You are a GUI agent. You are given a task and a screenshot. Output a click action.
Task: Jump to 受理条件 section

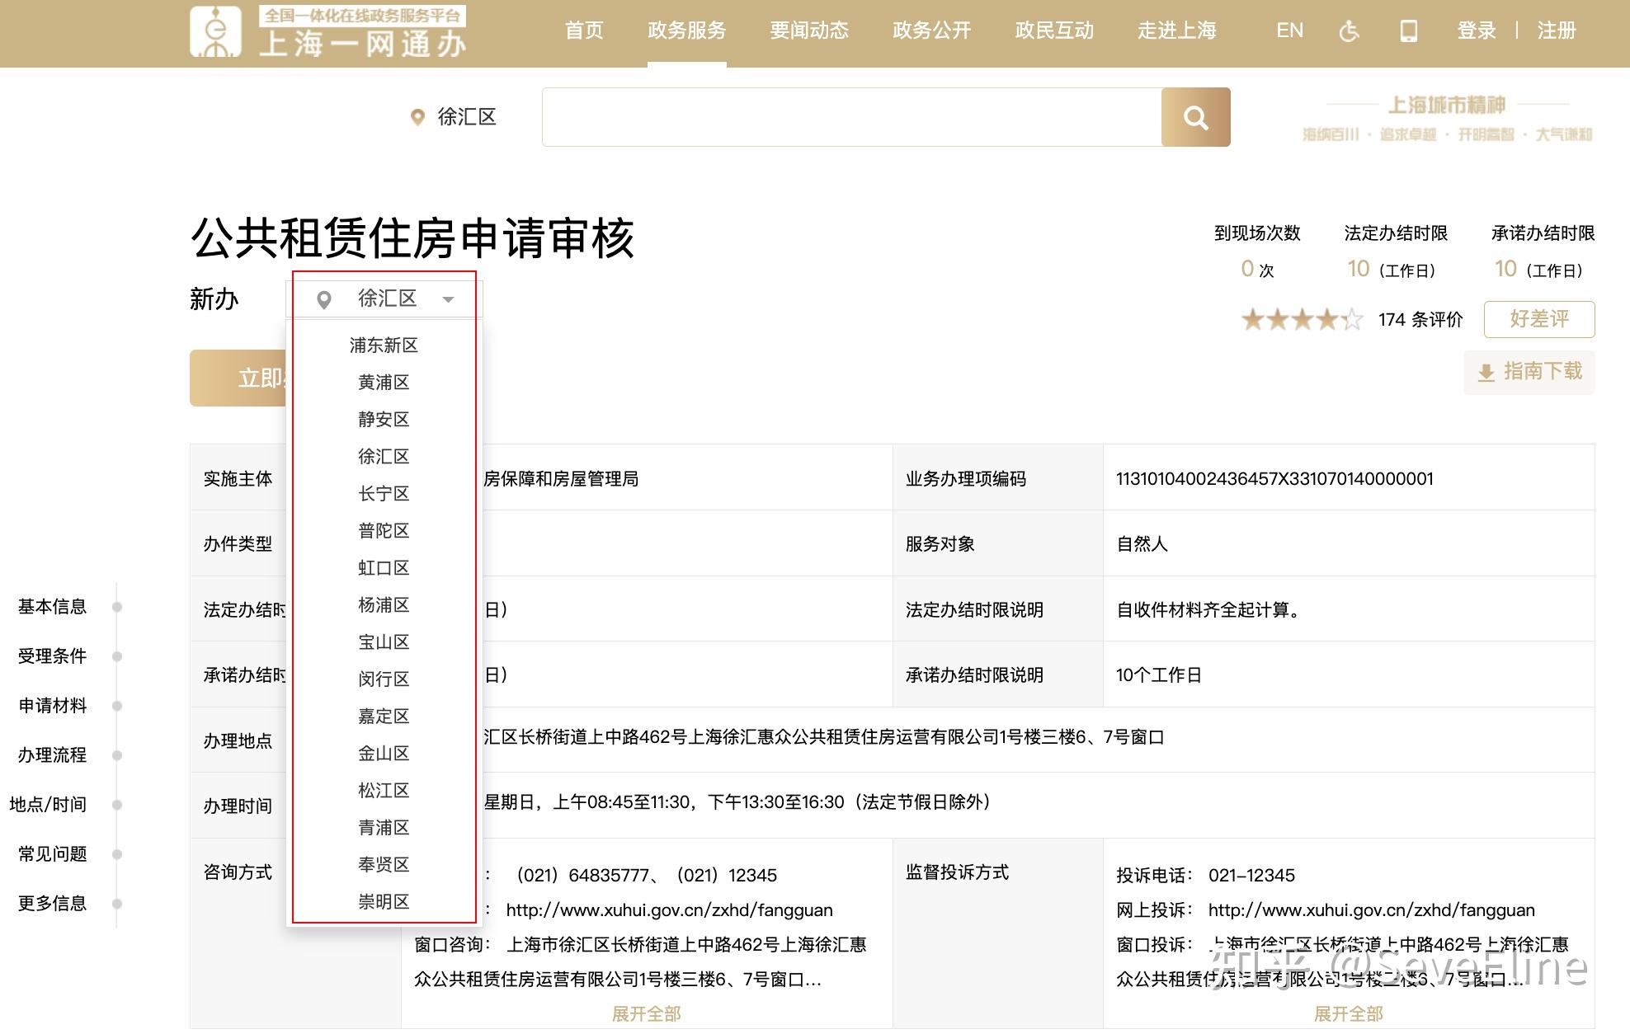click(53, 656)
